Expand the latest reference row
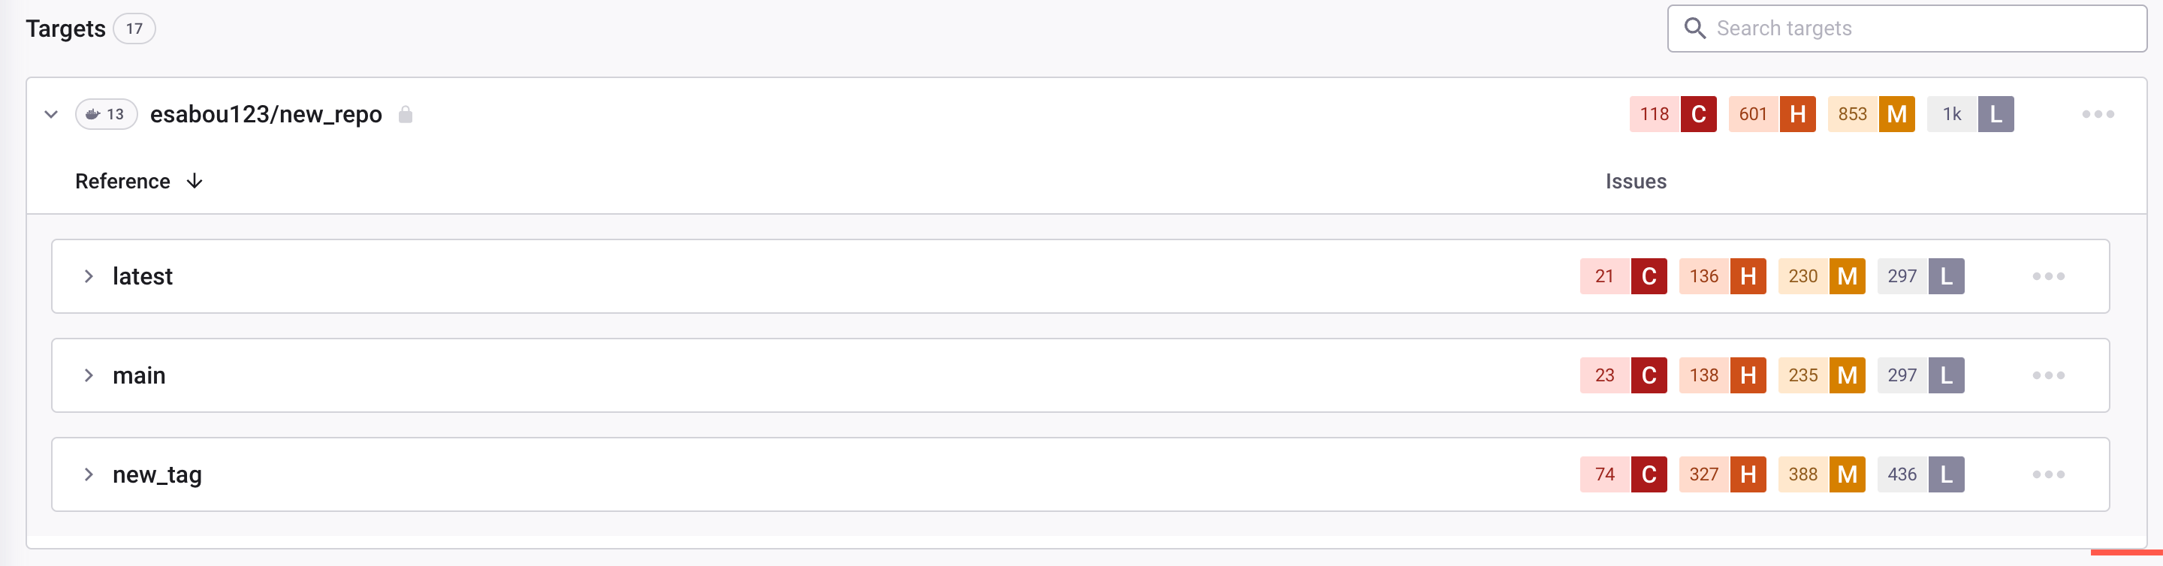 coord(89,275)
